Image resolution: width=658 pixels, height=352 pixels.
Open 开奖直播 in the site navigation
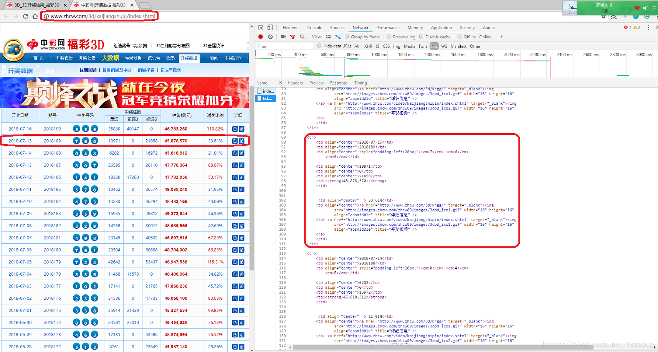click(x=64, y=58)
